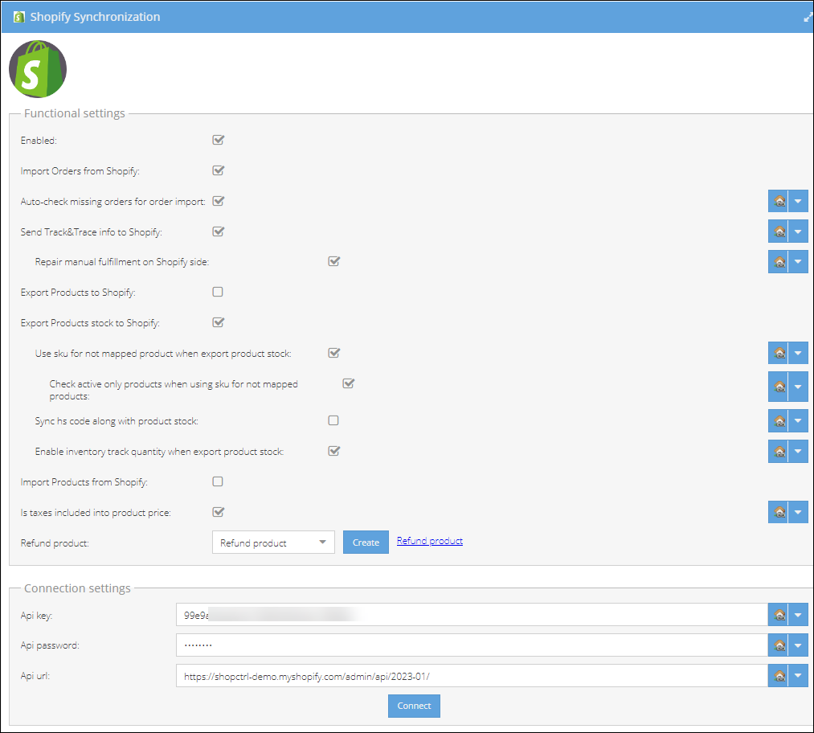
Task: Click house icon on Repair manual fulfillment row
Action: (x=778, y=262)
